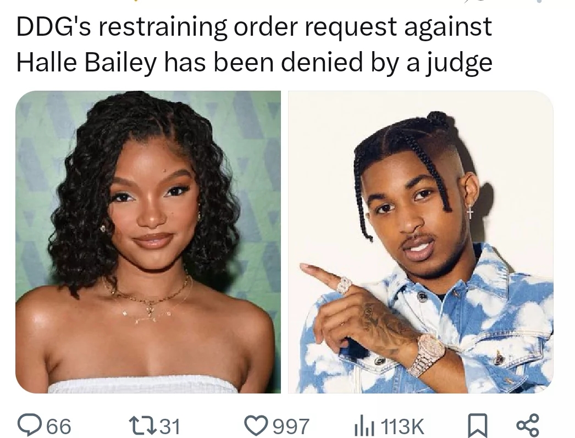
Task: Click the 997 likes count
Action: coord(291,426)
